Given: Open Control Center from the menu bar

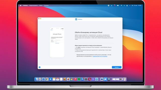Looking at the screenshot, I should (x=127, y=5).
